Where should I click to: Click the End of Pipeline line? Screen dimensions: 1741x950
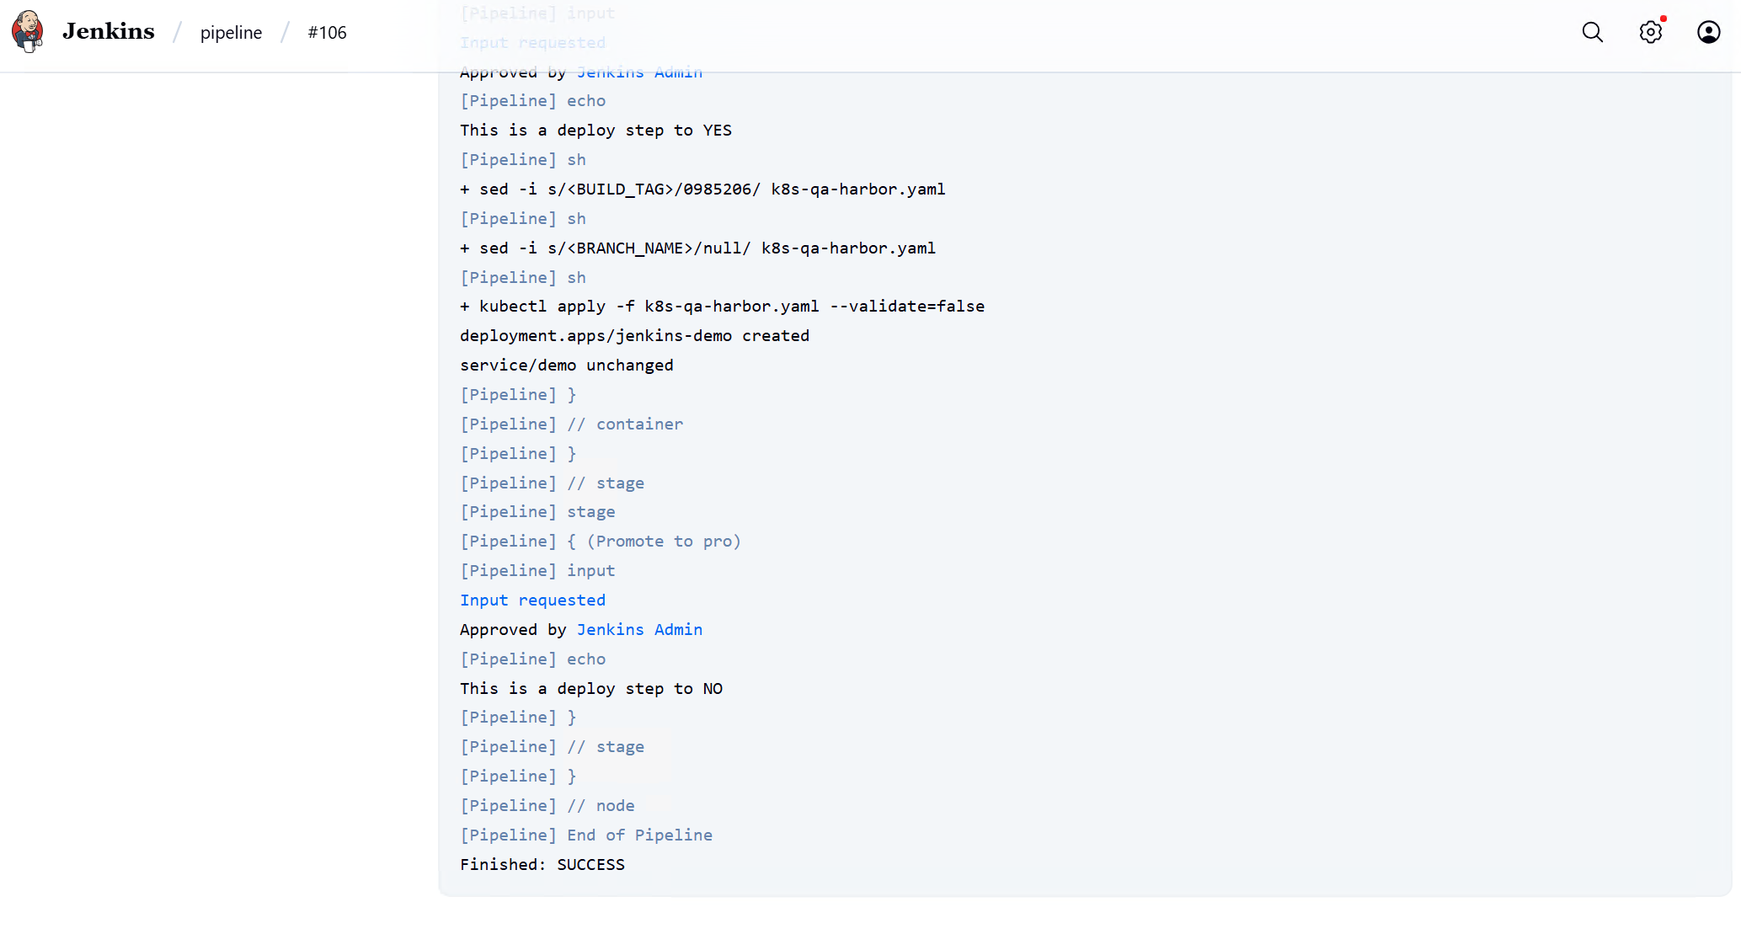(586, 835)
